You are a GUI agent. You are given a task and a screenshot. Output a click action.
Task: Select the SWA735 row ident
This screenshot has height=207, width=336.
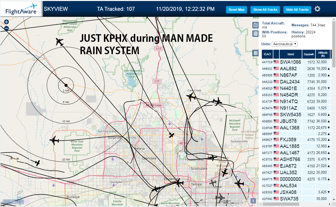[x=289, y=199]
